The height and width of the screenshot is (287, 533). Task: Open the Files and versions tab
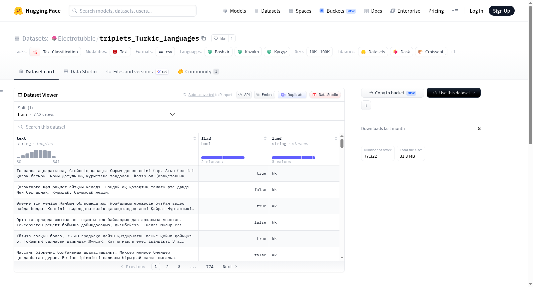pyautogui.click(x=137, y=71)
